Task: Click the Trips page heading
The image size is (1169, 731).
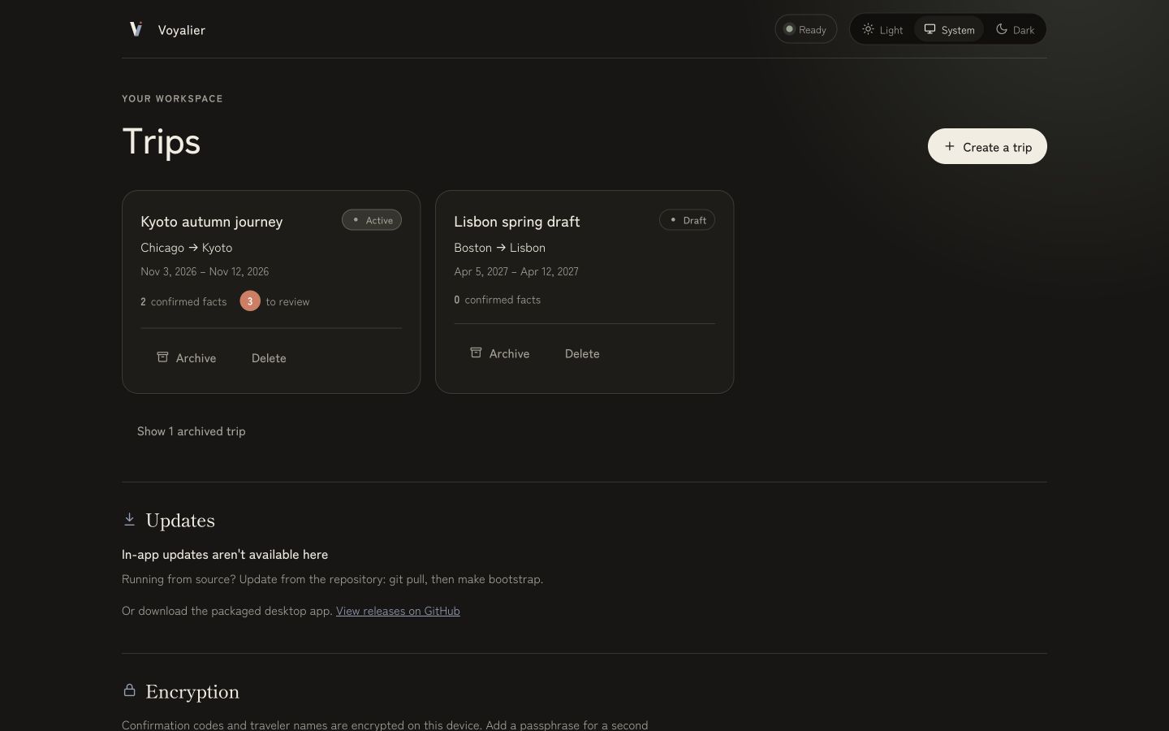Action: (162, 141)
